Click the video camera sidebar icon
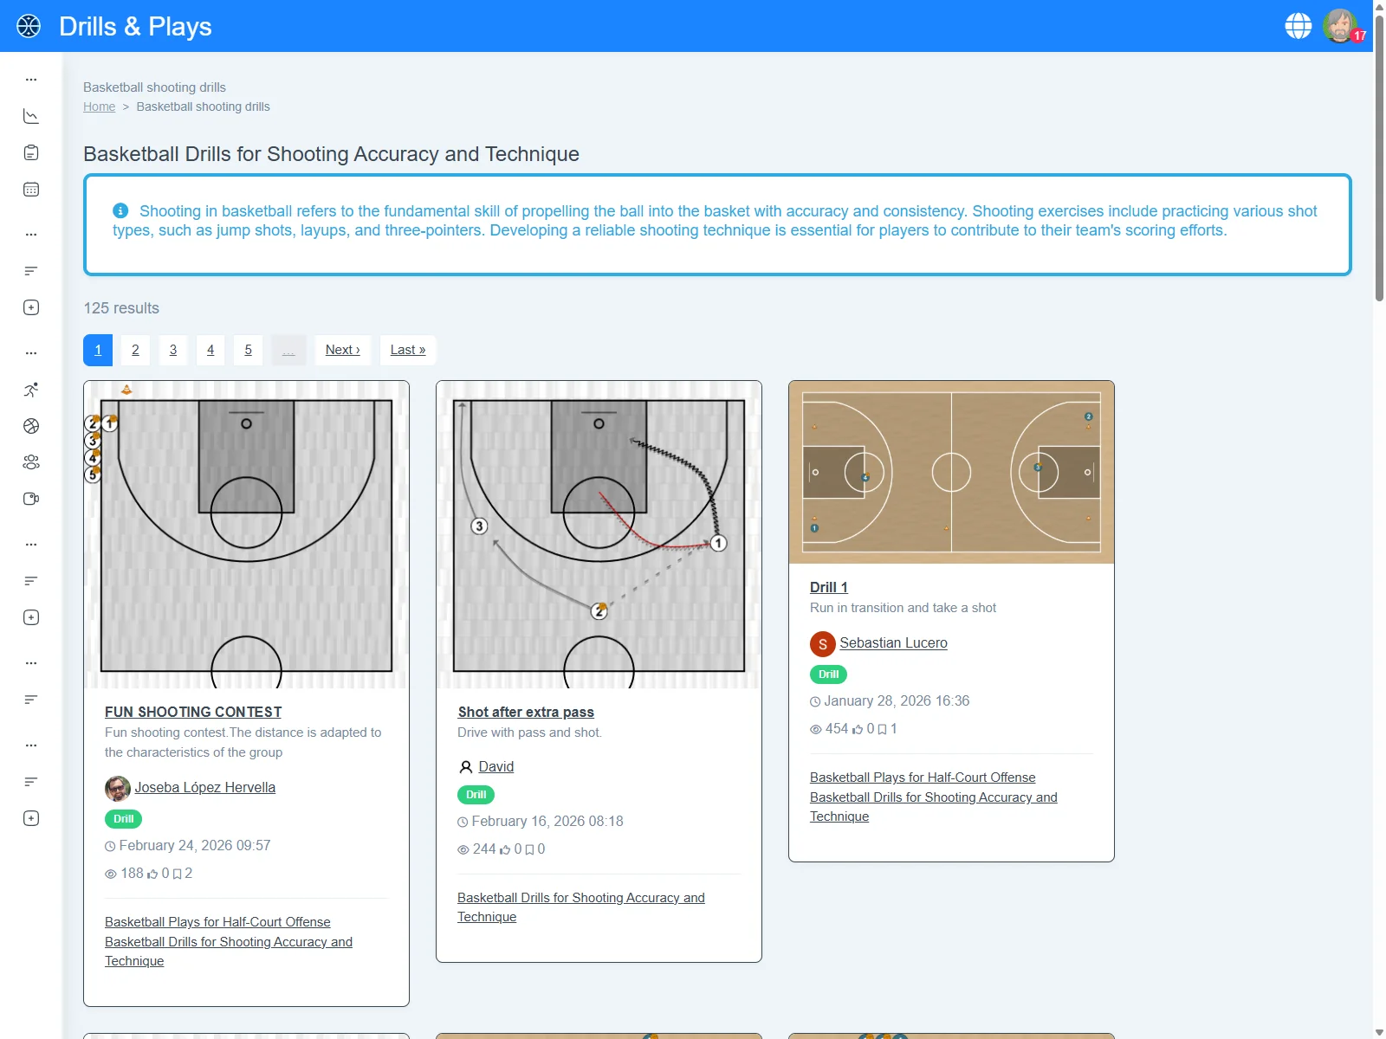 pyautogui.click(x=31, y=499)
